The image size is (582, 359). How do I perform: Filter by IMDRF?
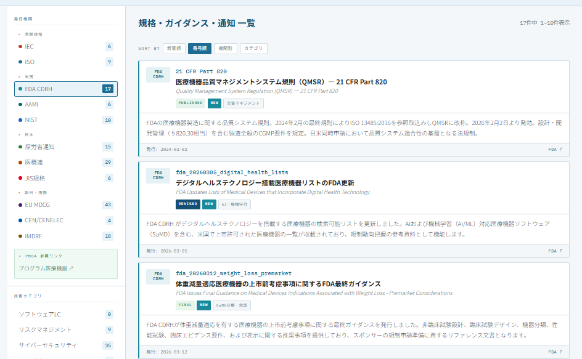[66, 236]
